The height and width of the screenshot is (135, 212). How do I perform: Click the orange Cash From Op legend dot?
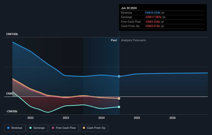[84, 128]
